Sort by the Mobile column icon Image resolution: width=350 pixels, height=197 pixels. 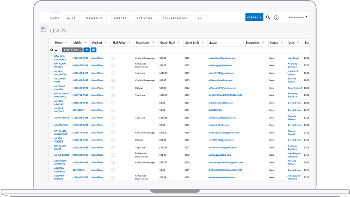pos(85,43)
